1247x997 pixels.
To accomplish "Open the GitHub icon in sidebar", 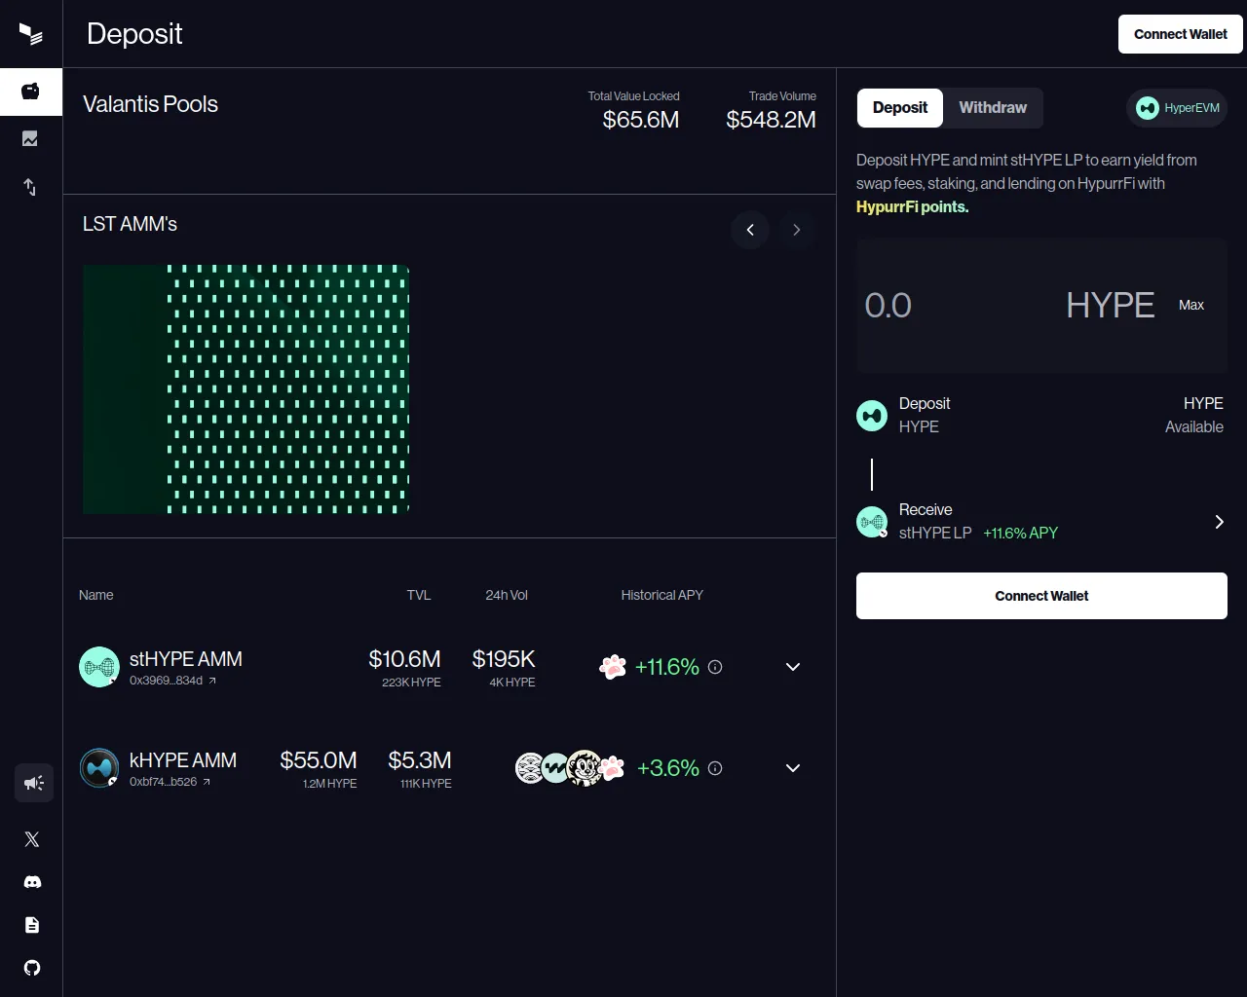I will coord(32,968).
